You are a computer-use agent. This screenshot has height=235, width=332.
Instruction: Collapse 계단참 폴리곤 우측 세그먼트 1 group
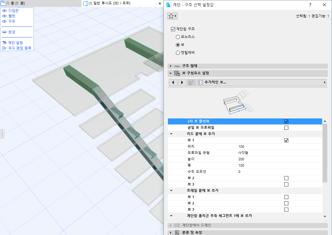pyautogui.click(x=171, y=216)
